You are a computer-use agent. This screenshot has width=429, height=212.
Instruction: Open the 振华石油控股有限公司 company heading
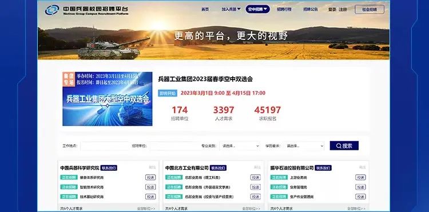point(292,168)
